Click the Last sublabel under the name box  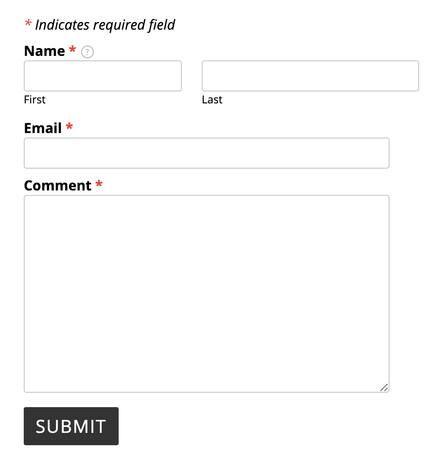coord(212,99)
